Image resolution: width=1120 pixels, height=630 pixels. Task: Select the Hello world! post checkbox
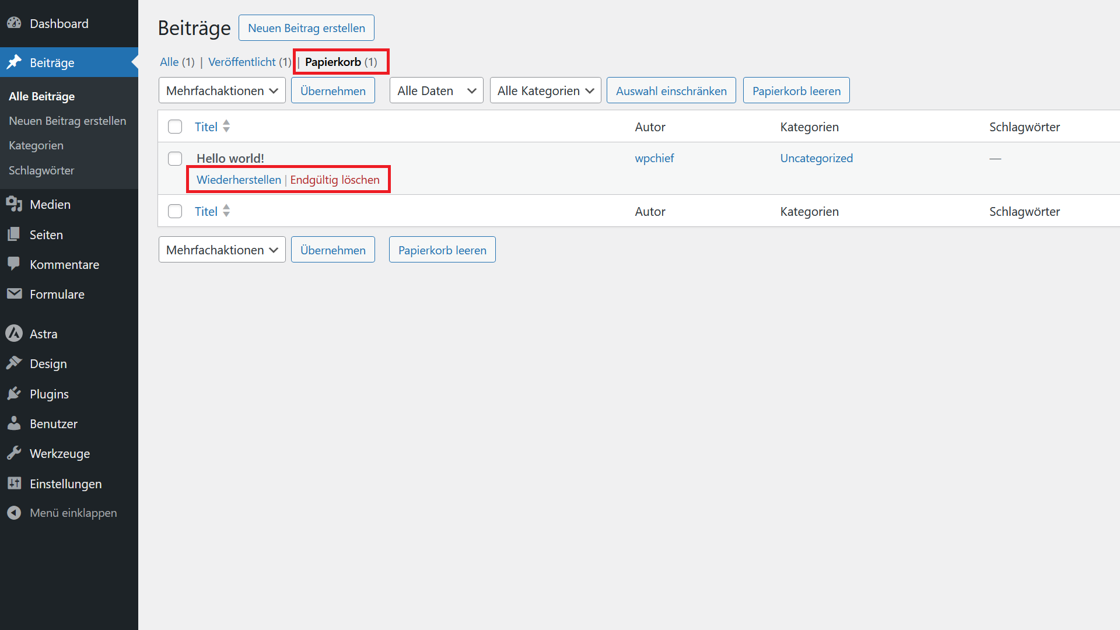[x=175, y=159]
